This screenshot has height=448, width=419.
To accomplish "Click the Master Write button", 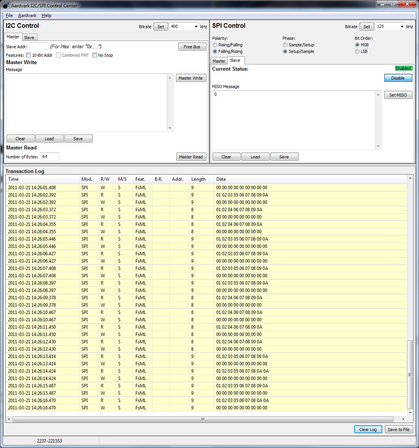I will (x=191, y=78).
